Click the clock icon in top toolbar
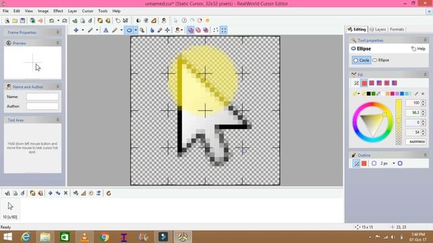Screen dimensions: 433x243 (x=184, y=21)
